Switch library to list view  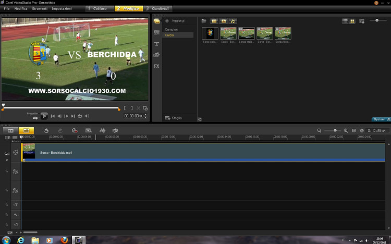point(345,21)
